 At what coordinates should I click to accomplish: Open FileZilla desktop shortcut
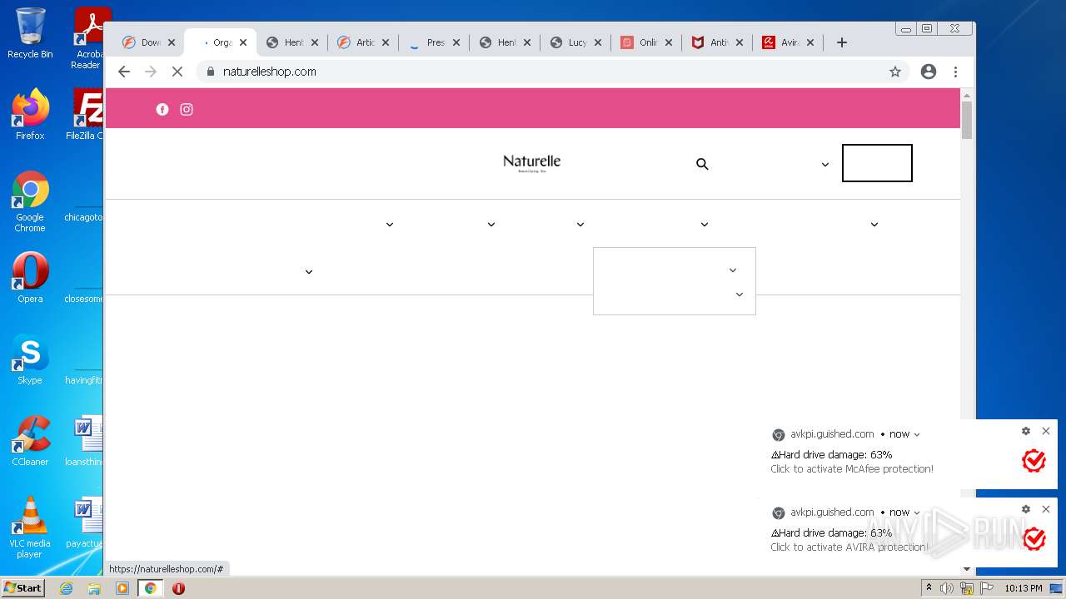(87, 115)
